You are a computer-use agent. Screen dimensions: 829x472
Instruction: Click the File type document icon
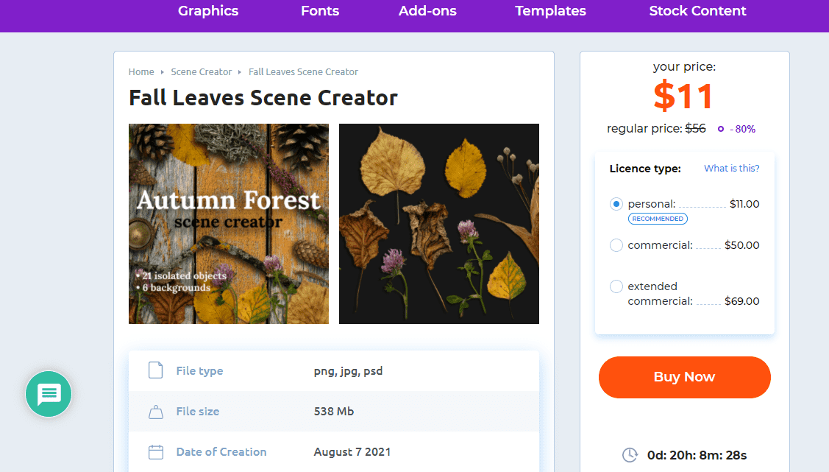(156, 370)
